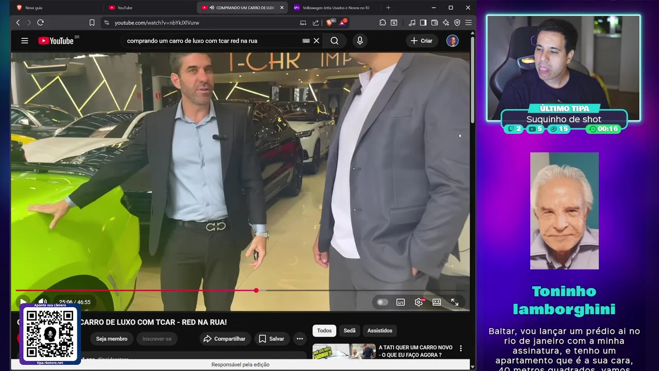Share the video with Compartilhar
The width and height of the screenshot is (659, 371).
tap(224, 339)
